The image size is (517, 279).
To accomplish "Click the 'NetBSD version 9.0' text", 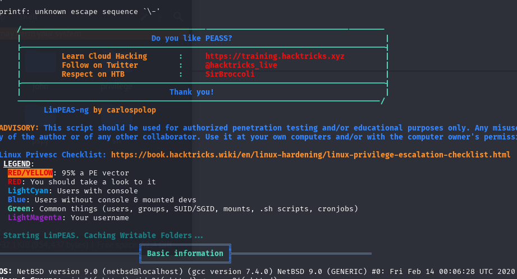I will coord(57,271).
